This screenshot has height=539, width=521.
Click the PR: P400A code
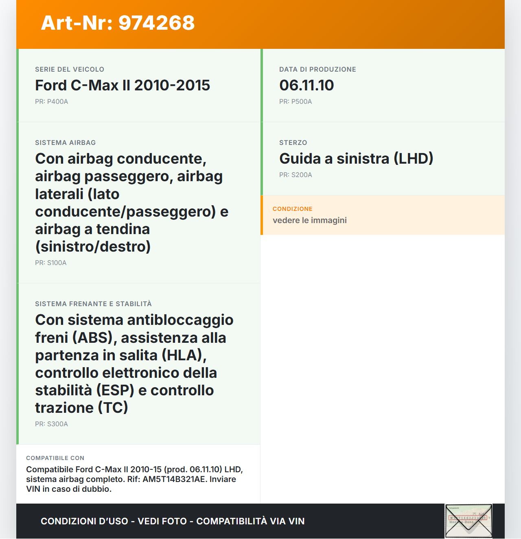pos(51,101)
